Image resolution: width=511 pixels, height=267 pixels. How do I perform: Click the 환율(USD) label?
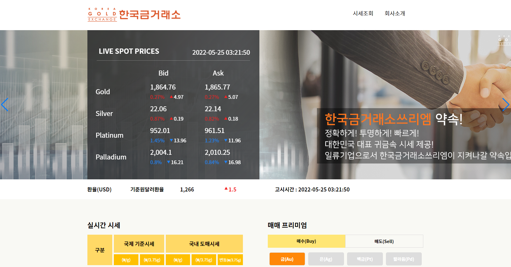tap(100, 190)
